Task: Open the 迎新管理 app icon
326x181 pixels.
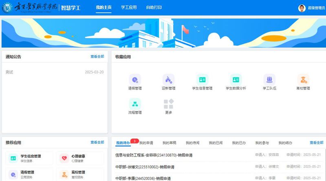Action: pyautogui.click(x=168, y=79)
